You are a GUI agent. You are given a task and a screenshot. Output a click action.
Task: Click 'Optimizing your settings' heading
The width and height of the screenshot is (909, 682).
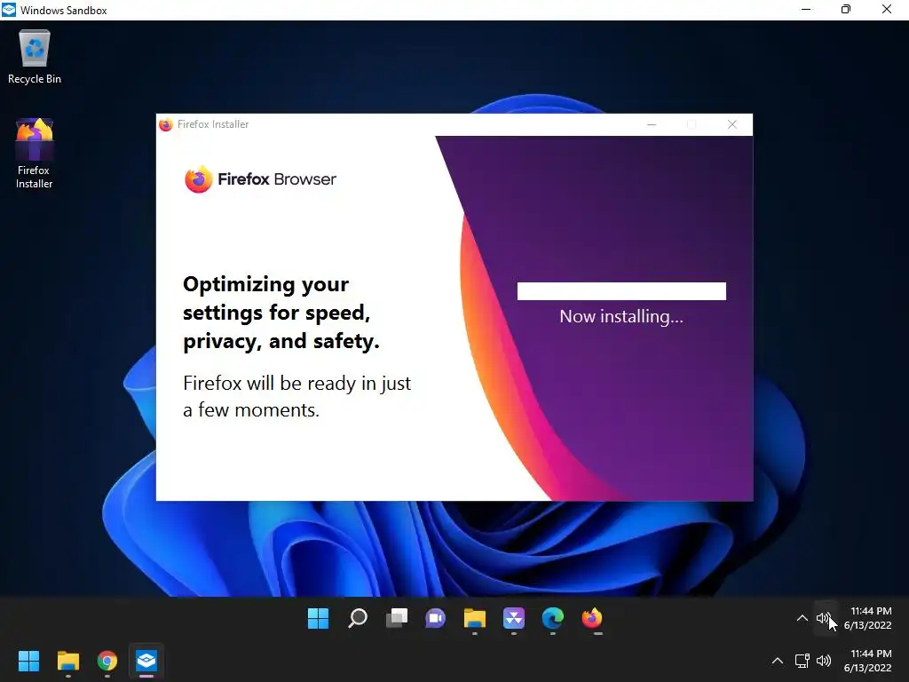click(x=281, y=313)
